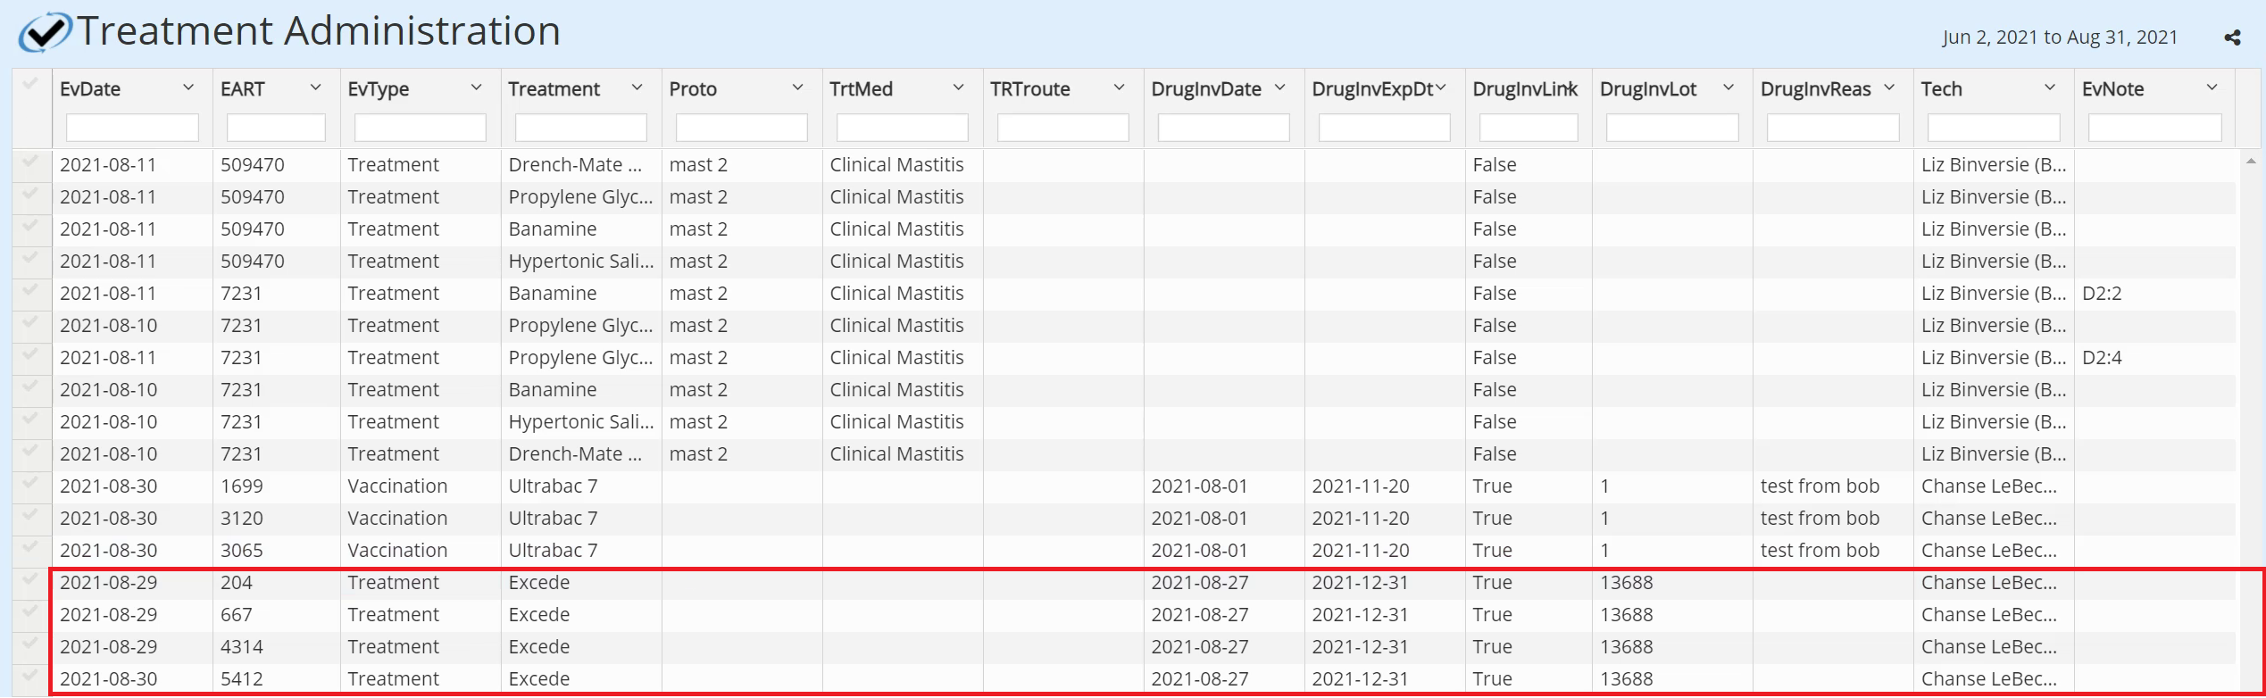Open DrugInvReas column dropdown arrow
The image size is (2266, 698).
(x=1888, y=87)
